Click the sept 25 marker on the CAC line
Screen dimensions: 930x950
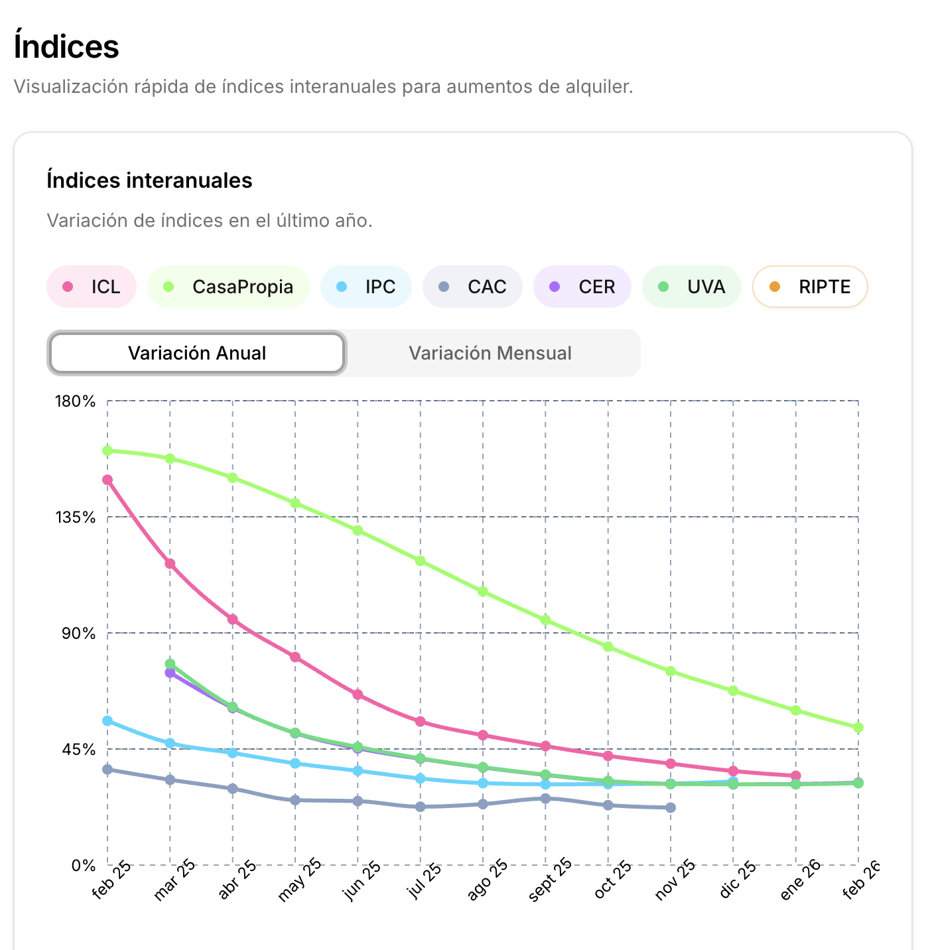point(544,799)
